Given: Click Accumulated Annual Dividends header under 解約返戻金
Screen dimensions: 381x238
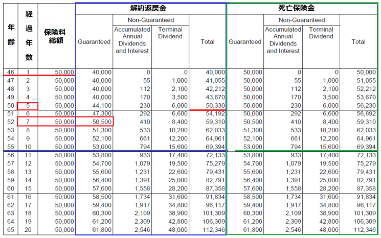Looking at the screenshot, I should (132, 40).
